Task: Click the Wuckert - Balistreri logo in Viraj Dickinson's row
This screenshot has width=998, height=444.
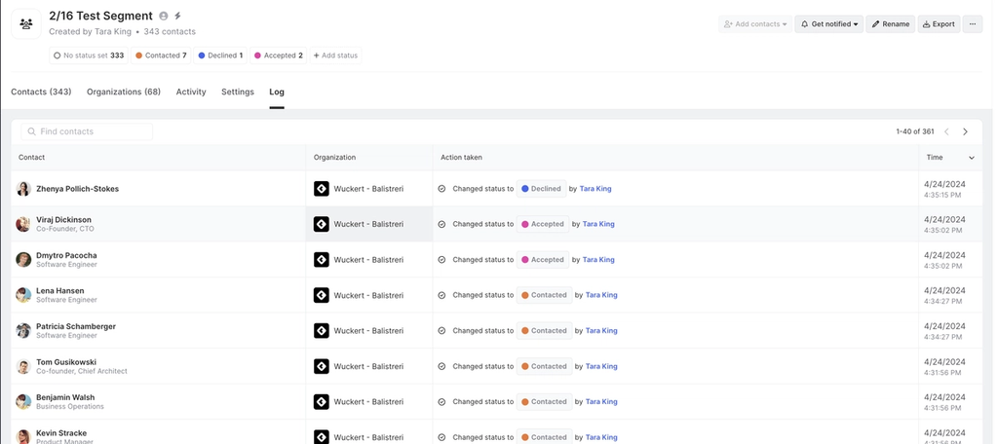Action: click(x=322, y=224)
